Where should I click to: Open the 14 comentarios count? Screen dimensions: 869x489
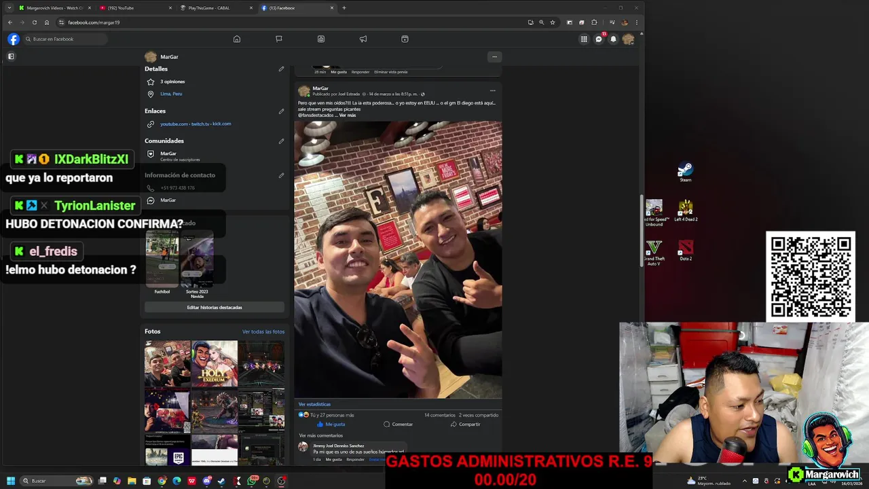click(440, 415)
